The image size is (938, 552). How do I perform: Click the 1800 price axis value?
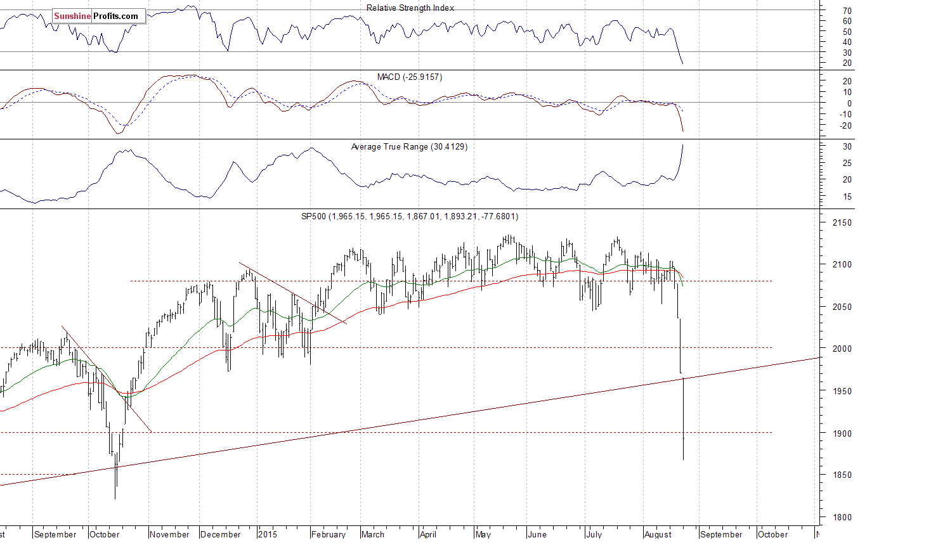click(x=842, y=518)
